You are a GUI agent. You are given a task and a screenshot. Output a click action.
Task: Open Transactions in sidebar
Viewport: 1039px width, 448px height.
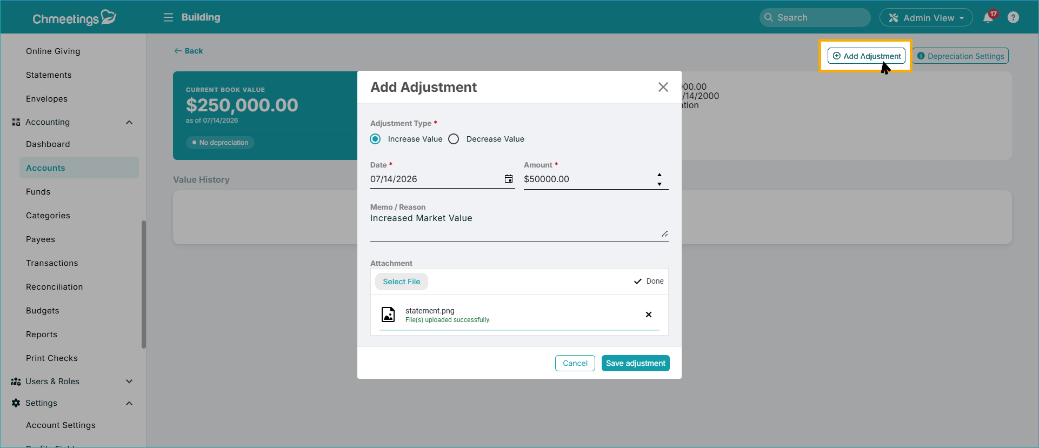tap(52, 263)
